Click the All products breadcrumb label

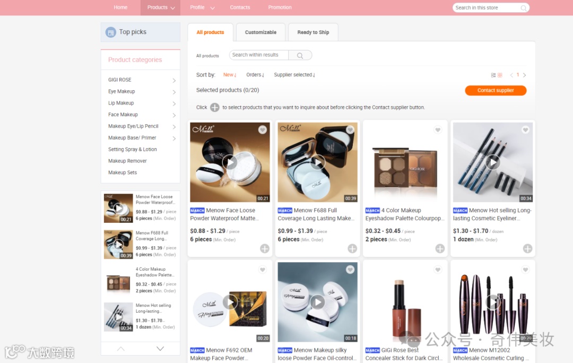tap(207, 56)
